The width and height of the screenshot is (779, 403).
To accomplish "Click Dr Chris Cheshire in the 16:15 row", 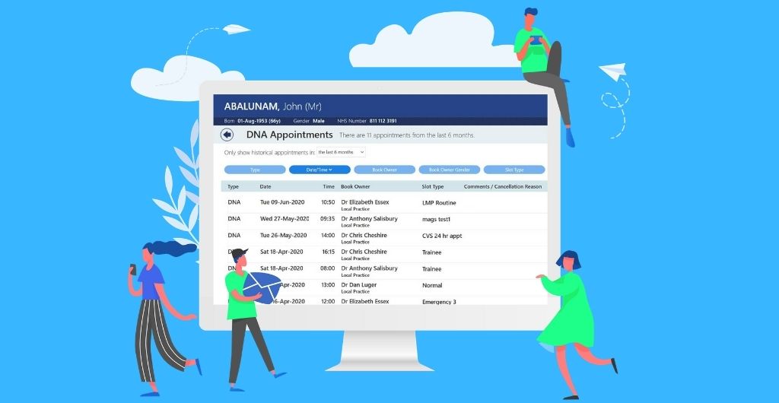I will point(364,252).
